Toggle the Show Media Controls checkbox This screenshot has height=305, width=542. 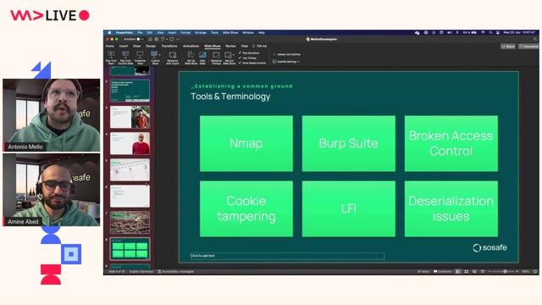pos(240,63)
